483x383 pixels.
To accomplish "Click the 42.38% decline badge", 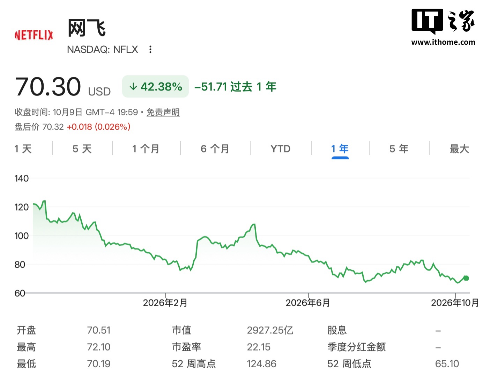I will (x=155, y=87).
